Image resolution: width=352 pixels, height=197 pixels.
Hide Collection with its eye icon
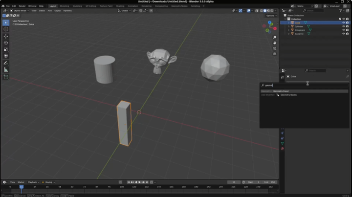[x=344, y=19]
